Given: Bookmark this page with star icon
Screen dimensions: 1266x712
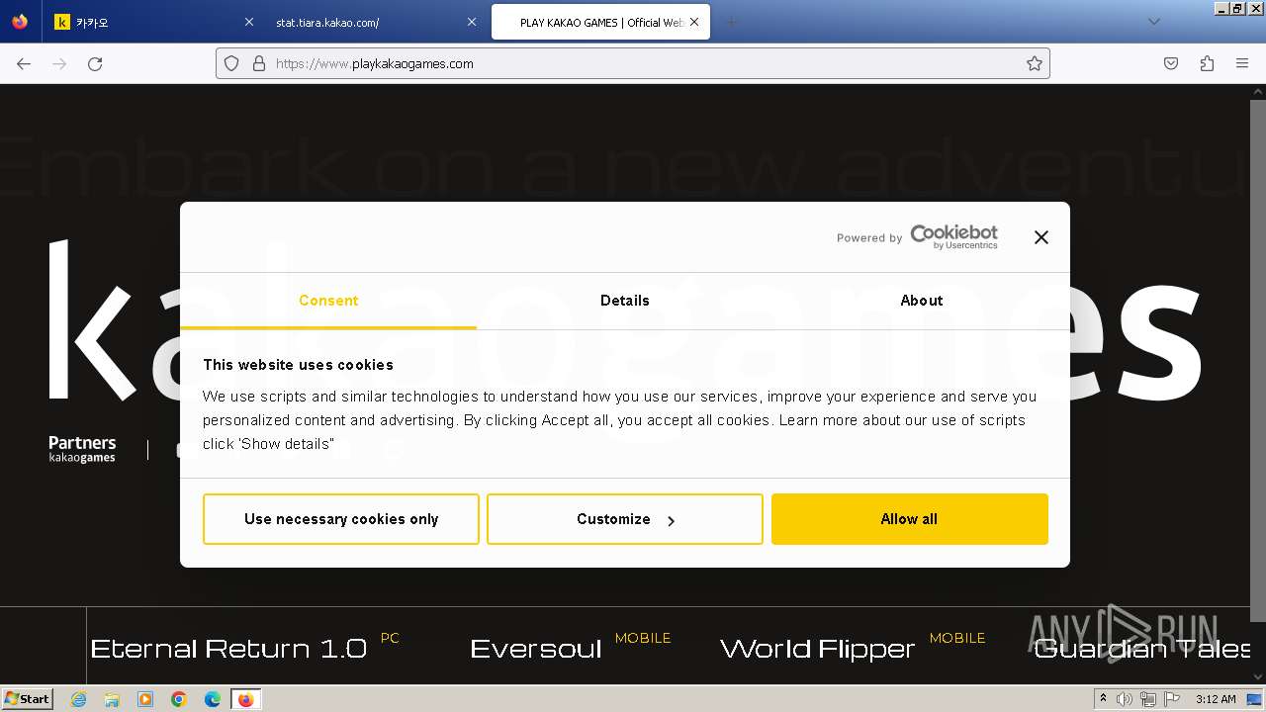Looking at the screenshot, I should (x=1035, y=63).
